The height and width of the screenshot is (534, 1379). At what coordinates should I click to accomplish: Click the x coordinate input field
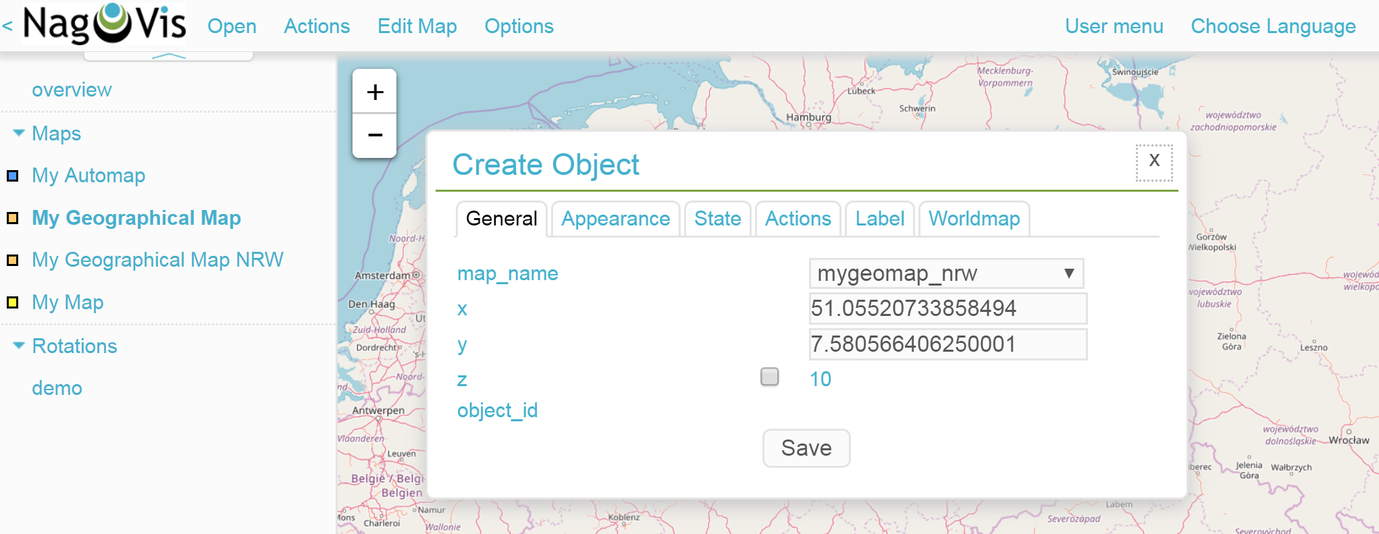[x=948, y=309]
